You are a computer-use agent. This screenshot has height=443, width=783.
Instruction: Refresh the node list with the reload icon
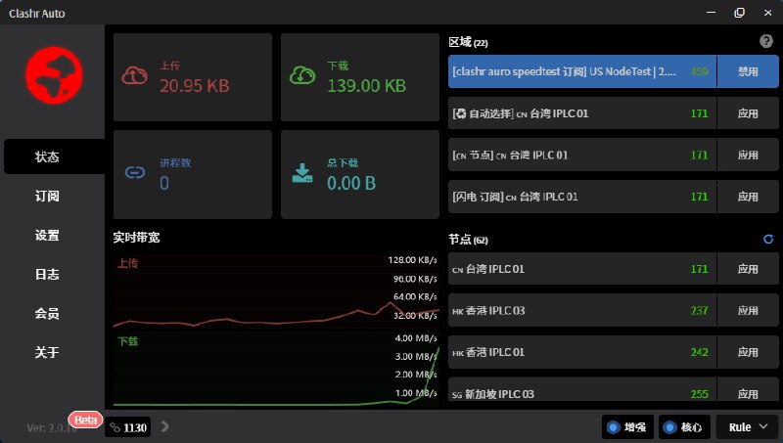pos(768,240)
